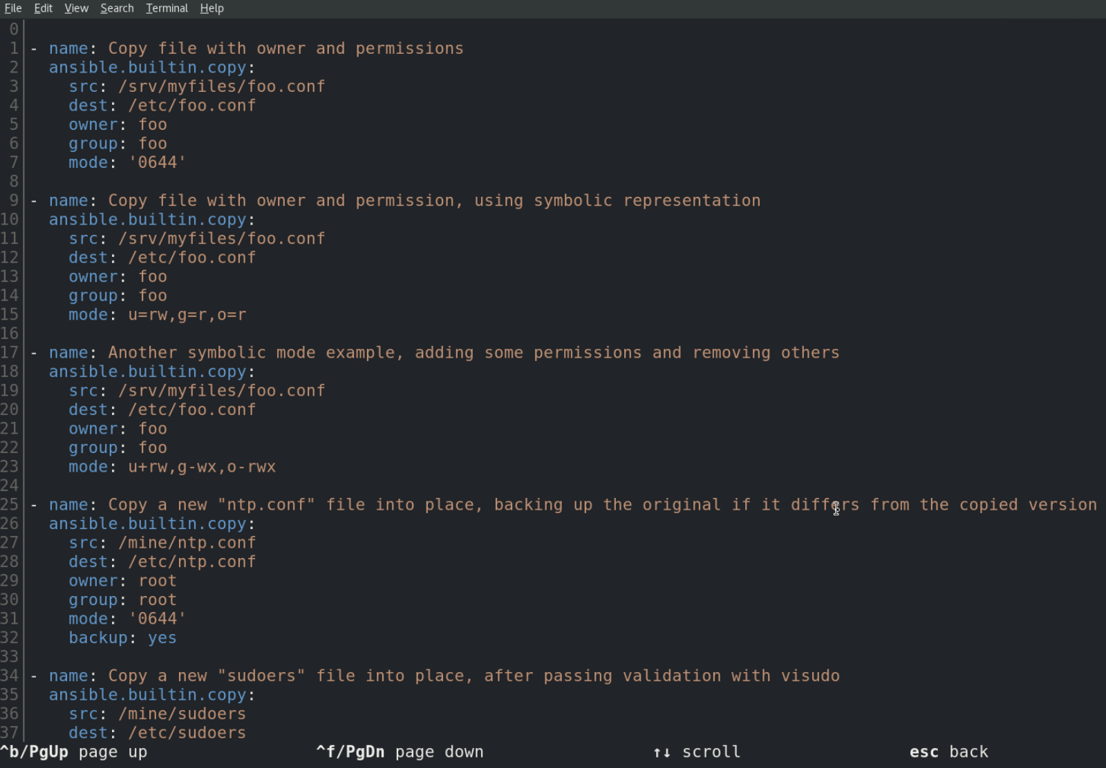This screenshot has height=768, width=1106.
Task: Open the View menu
Action: [76, 8]
